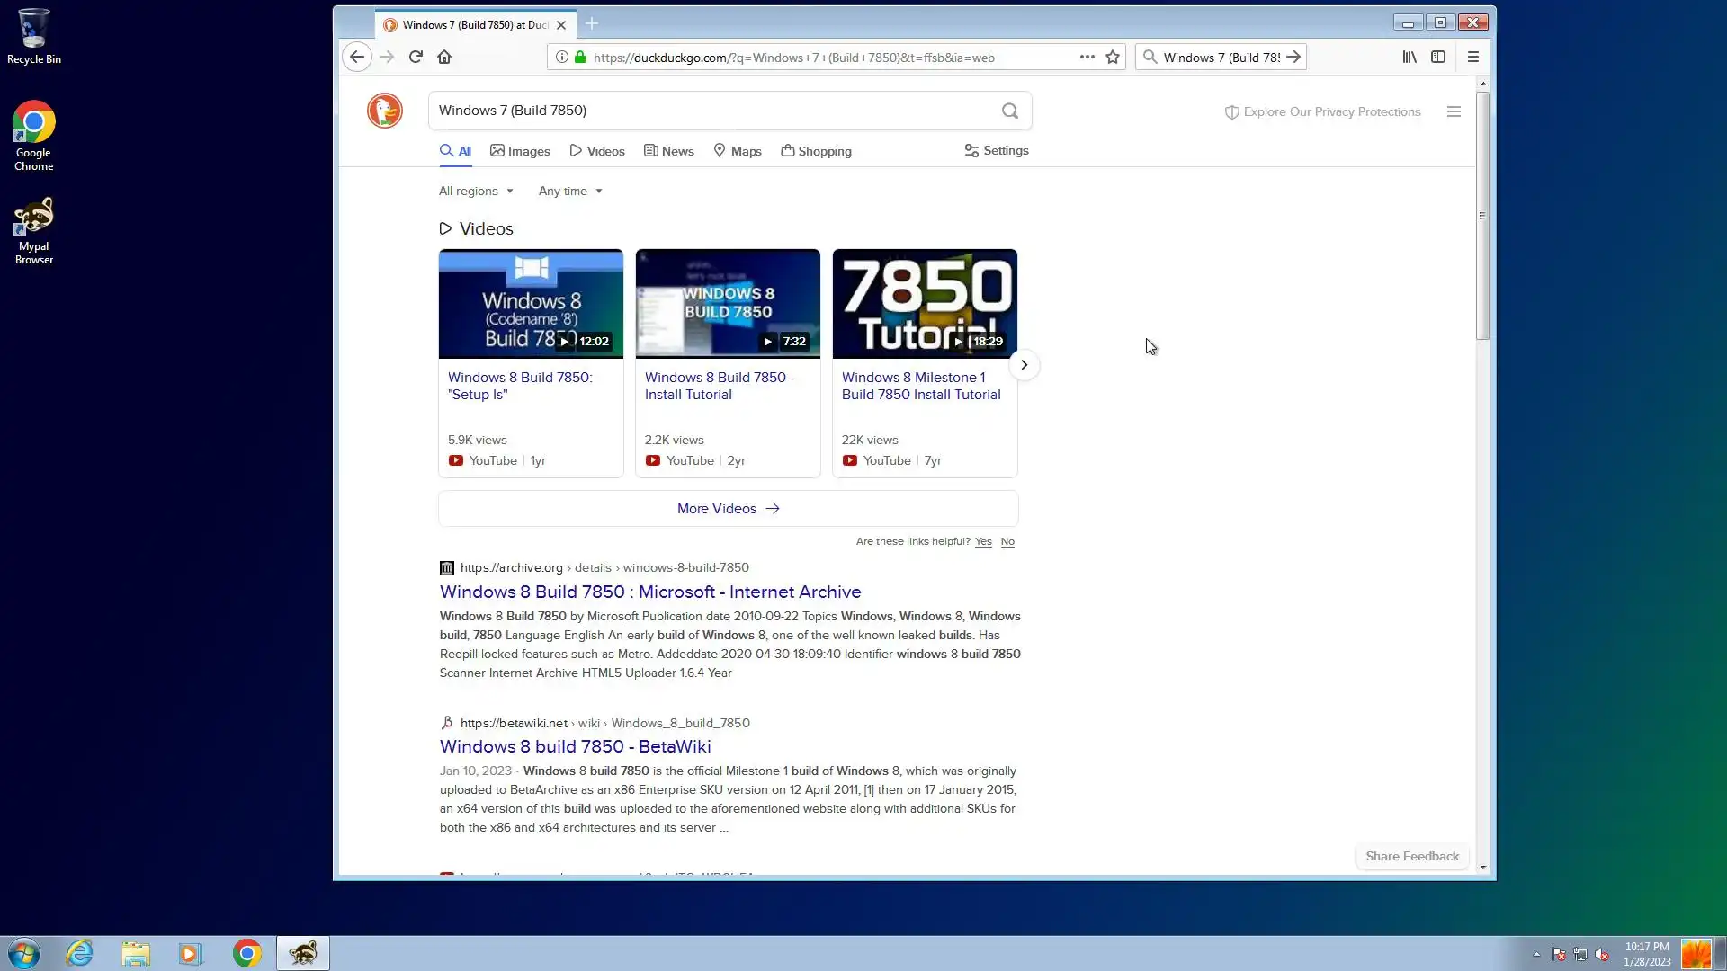Open the page actions three-dots menu

1087,57
